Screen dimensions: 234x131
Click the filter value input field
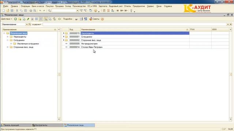tap(135, 24)
